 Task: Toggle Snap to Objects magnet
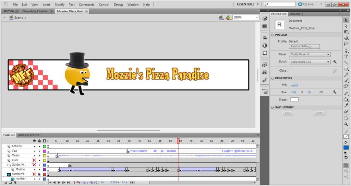(346, 165)
